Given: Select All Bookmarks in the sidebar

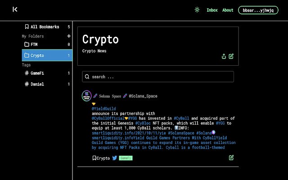Looking at the screenshot, I should pyautogui.click(x=47, y=27).
